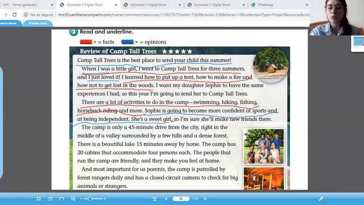Click the zoom in plus icon
Screen dimensions: 364x205
point(105,199)
